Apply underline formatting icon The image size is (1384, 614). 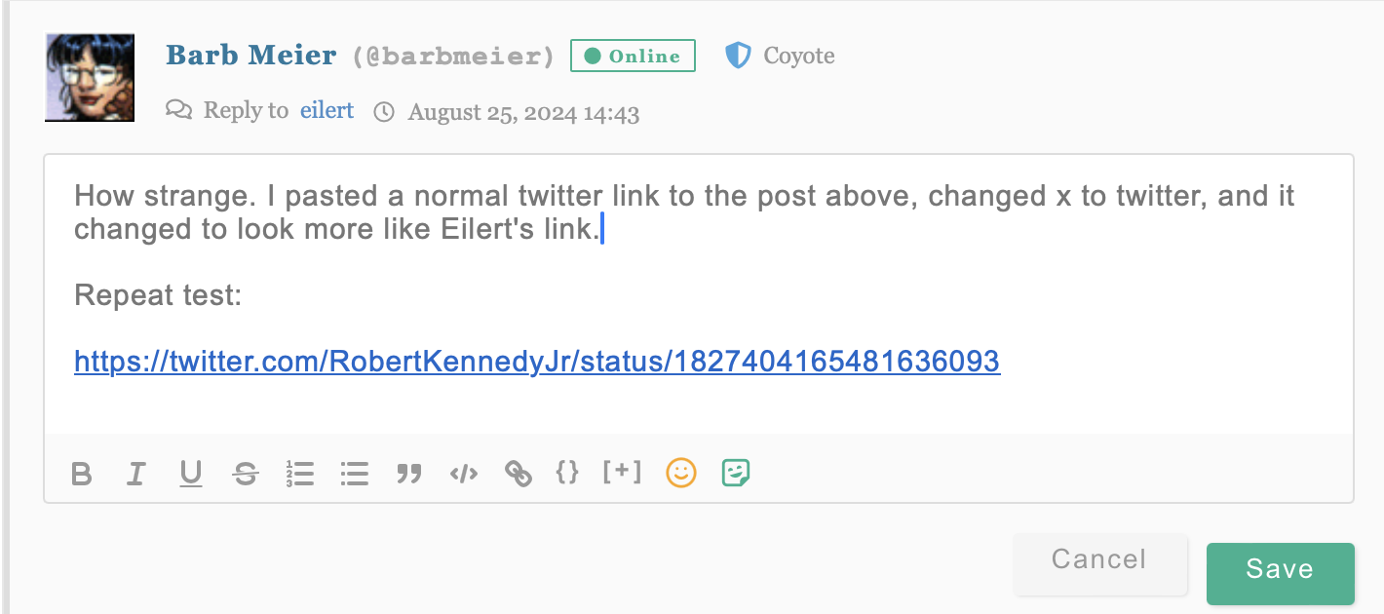(191, 475)
